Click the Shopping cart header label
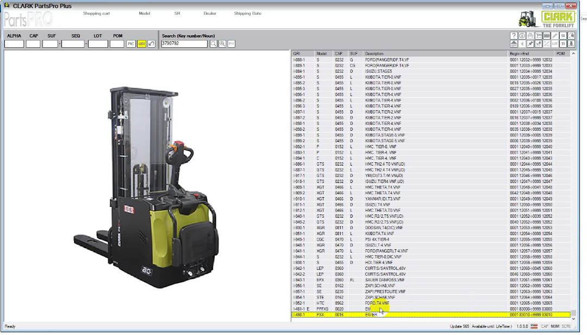Image resolution: width=587 pixels, height=335 pixels. coord(96,13)
